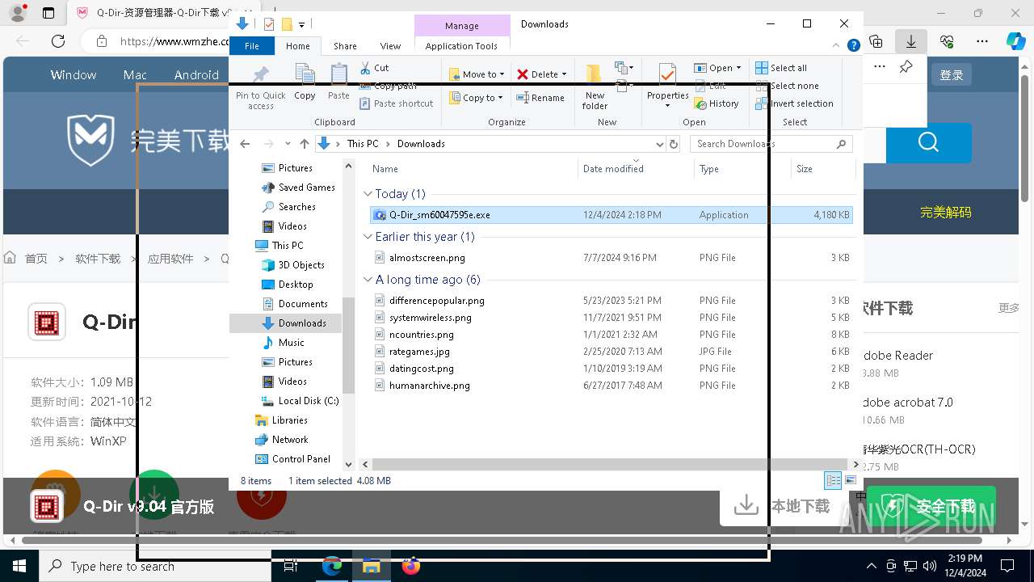This screenshot has height=582, width=1034.
Task: Click browser downloads icon in toolbar
Action: point(911,41)
